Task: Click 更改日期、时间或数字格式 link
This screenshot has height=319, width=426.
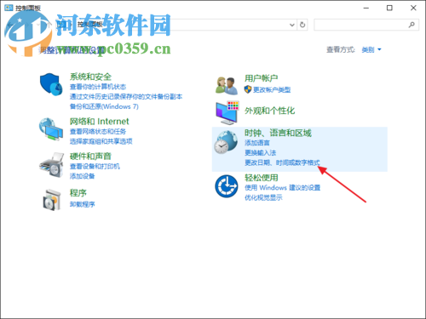Action: pyautogui.click(x=282, y=162)
